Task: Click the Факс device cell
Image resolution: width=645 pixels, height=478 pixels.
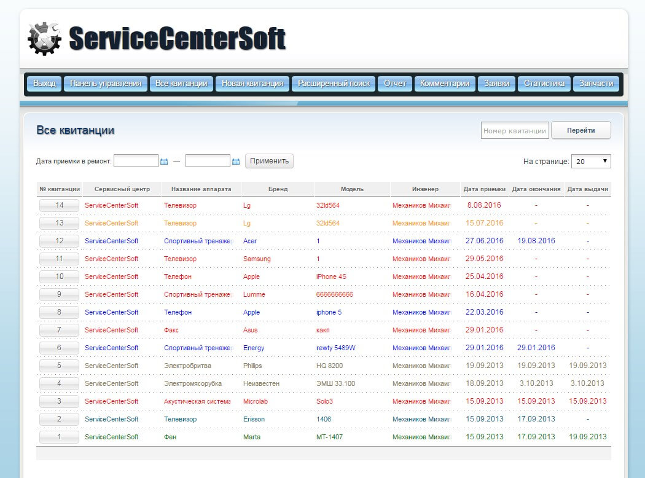Action: (x=171, y=330)
